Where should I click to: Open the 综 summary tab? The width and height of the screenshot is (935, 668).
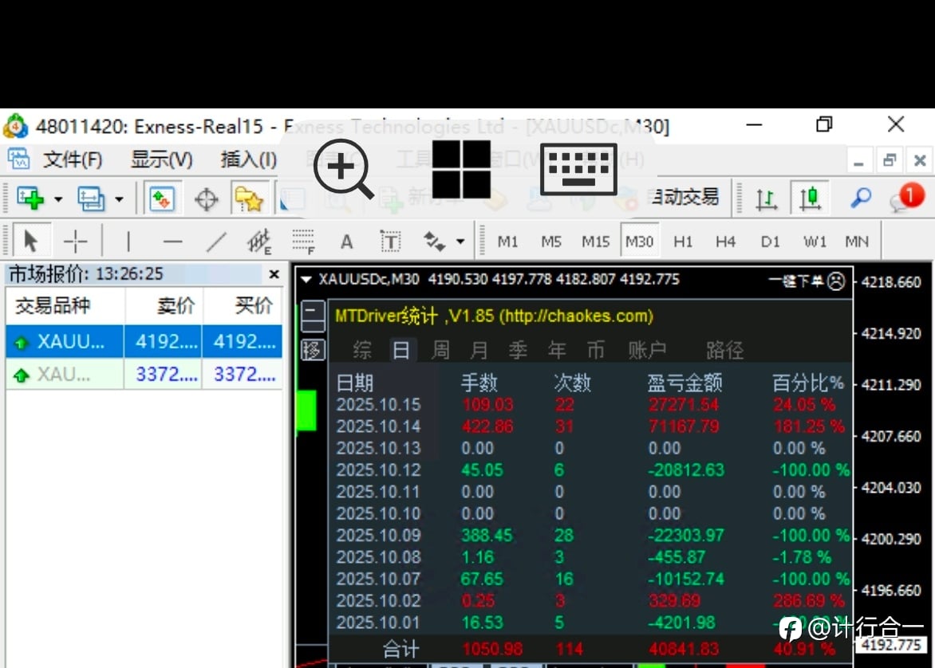[x=362, y=350]
